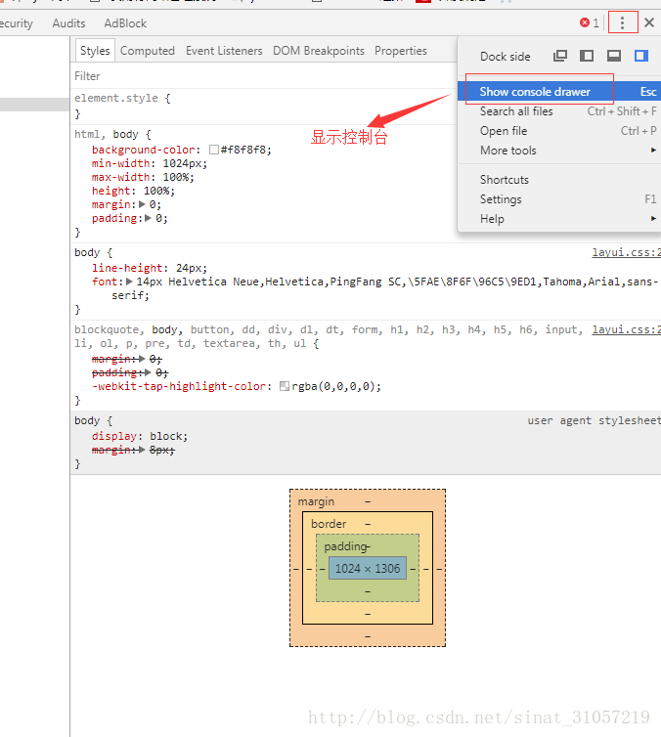Click the max-width: 100% value
Screen dimensions: 661x737
coord(176,177)
